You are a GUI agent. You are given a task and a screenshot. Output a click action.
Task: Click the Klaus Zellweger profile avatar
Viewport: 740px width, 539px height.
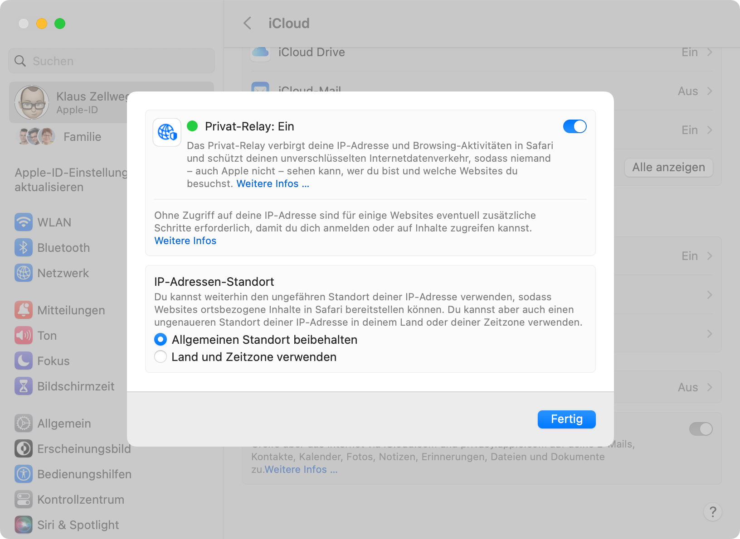coord(32,102)
